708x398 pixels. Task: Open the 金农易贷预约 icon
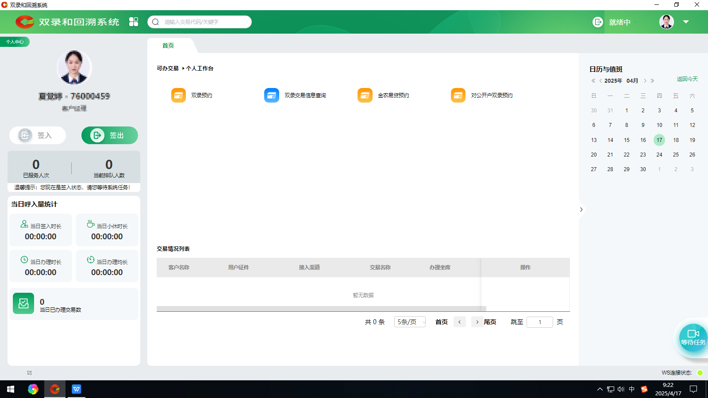[x=365, y=95]
